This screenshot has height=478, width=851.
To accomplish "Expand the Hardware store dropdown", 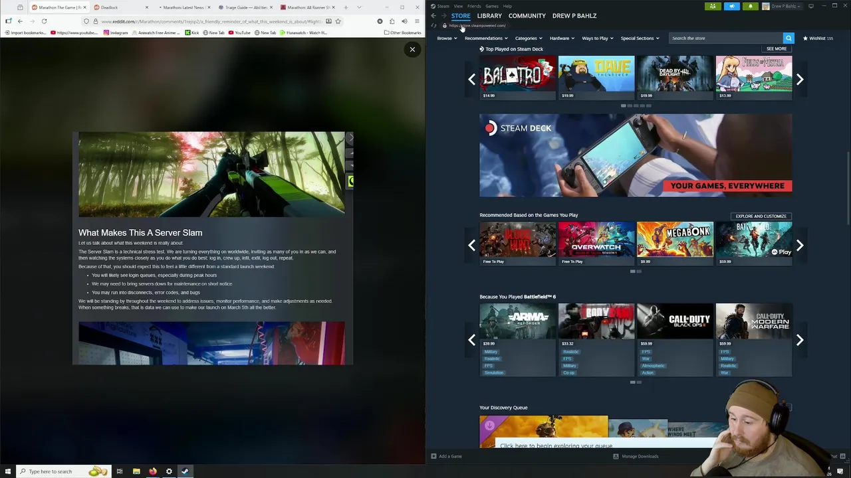I will point(562,39).
